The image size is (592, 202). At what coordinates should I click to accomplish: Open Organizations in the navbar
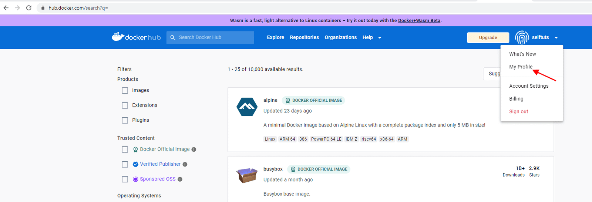[x=341, y=37]
